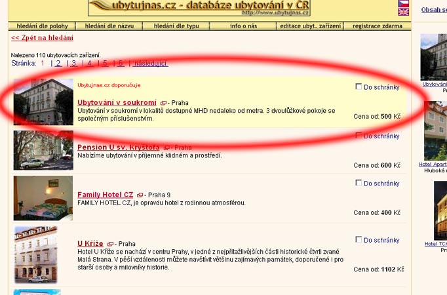Open new-window icon beside Pension U sv. Kryštofa
Screen dimensions: 447x295
point(167,148)
